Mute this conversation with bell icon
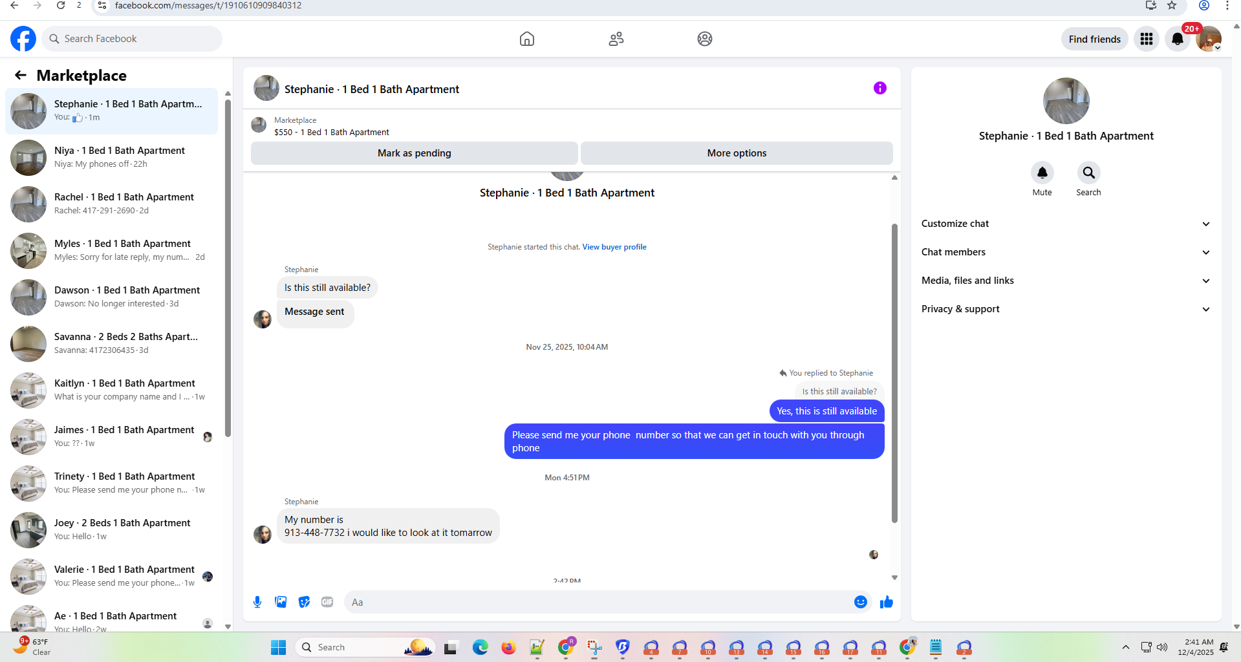The height and width of the screenshot is (662, 1241). click(1042, 173)
